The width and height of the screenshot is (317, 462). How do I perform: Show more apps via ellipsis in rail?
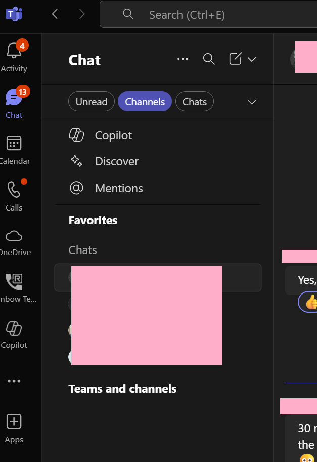point(14,381)
